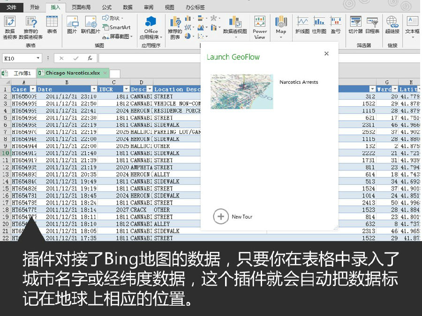
Task: Insert a radar/stock chart icon
Action: [214, 18]
